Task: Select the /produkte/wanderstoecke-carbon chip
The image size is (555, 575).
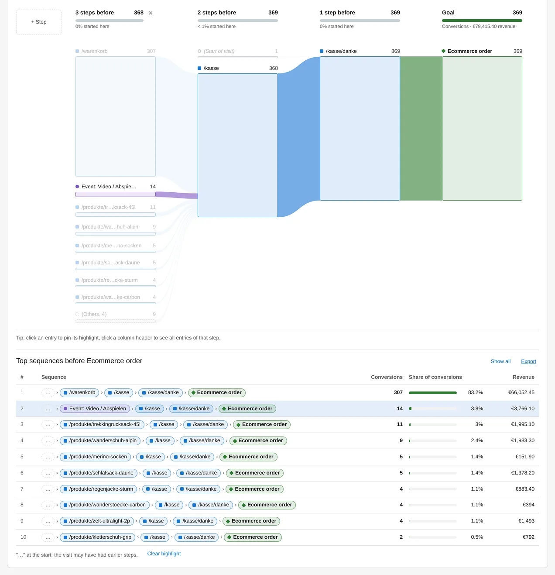Action: tap(105, 505)
